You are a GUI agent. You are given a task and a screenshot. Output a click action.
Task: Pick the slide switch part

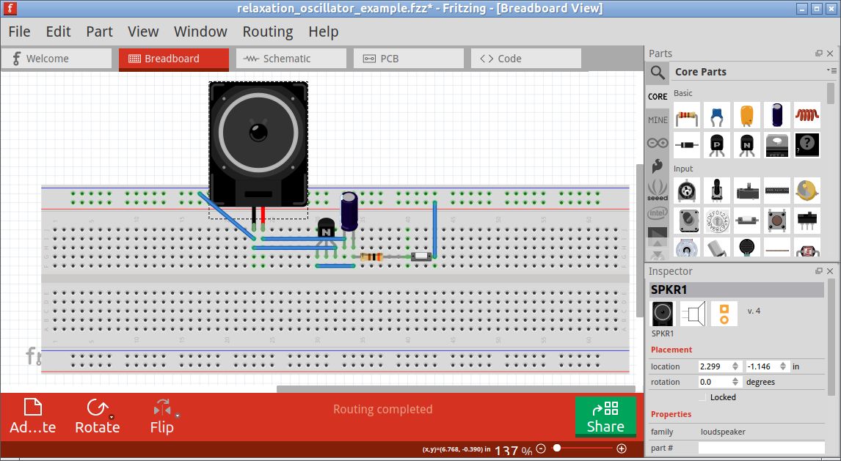pyautogui.click(x=807, y=221)
